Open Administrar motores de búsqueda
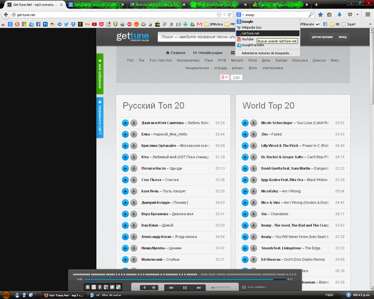This screenshot has width=374, height=299. (267, 53)
